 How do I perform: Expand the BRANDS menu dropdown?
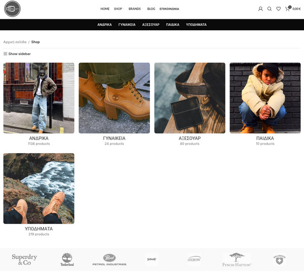coord(135,9)
